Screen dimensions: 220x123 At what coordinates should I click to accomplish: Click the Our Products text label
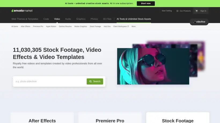[x=185, y=11]
